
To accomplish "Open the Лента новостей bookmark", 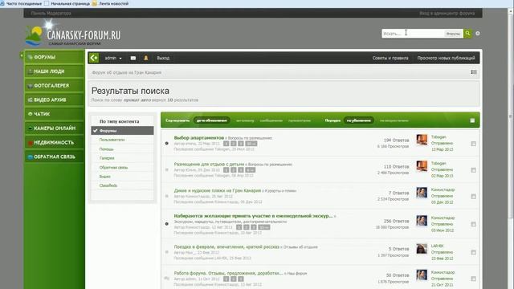I will click(x=110, y=3).
